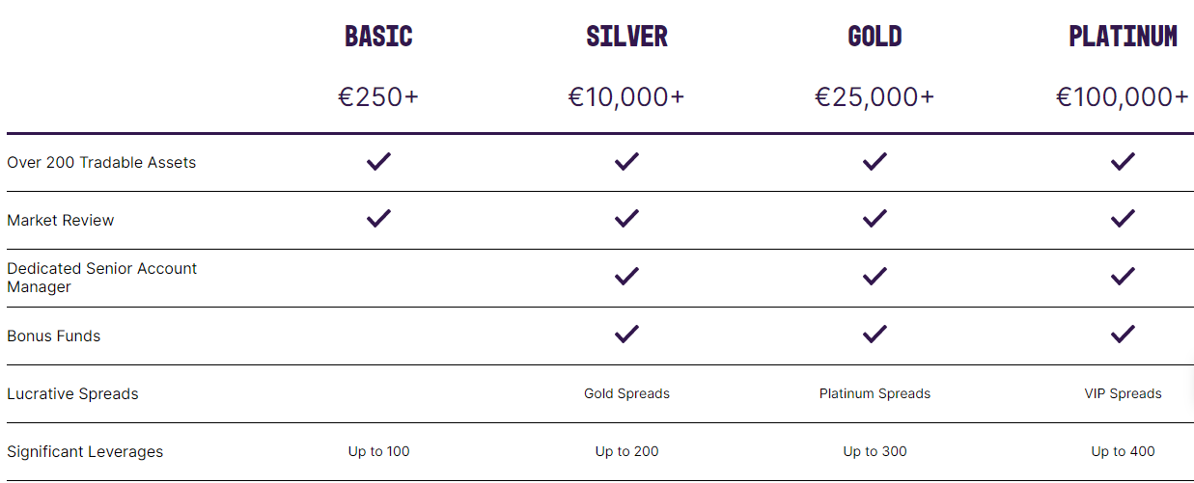Screen dimensions: 1194x483
Task: Select the SILVER plan heading
Action: point(626,37)
